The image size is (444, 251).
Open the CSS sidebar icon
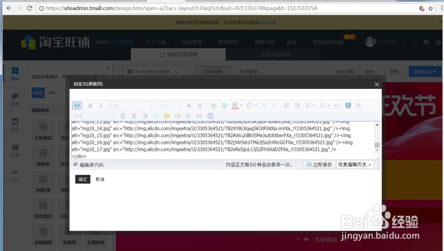pyautogui.click(x=15, y=176)
